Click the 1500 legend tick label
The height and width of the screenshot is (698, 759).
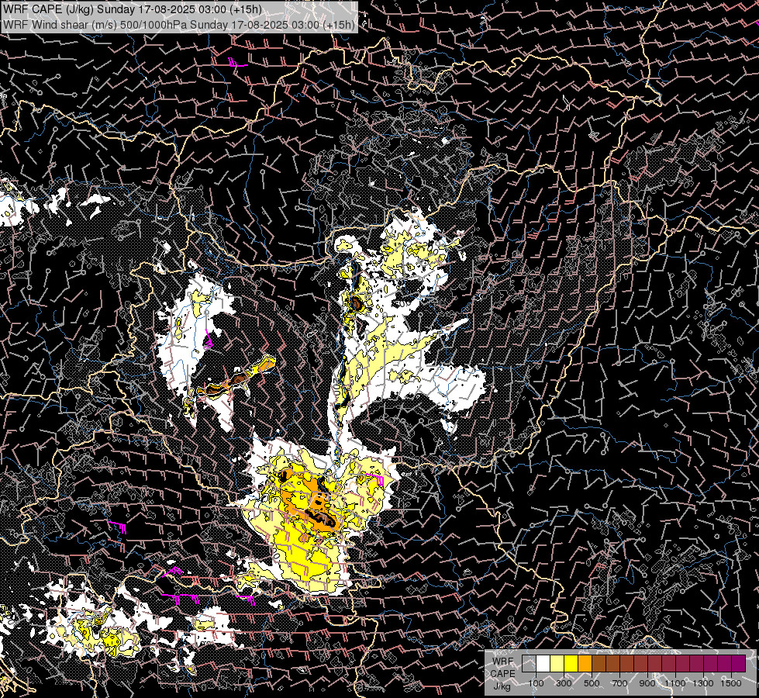click(x=731, y=683)
